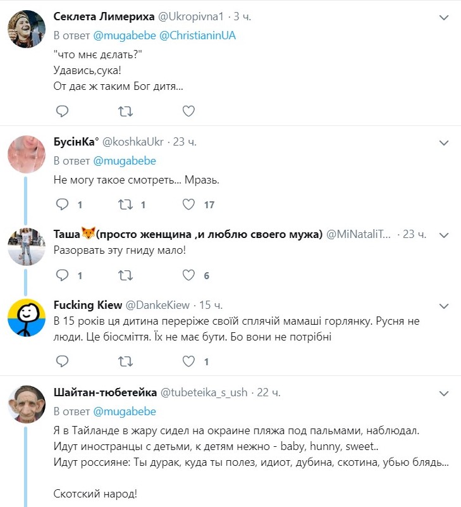
Task: Reply to БусінКа's tweet
Action: [62, 204]
